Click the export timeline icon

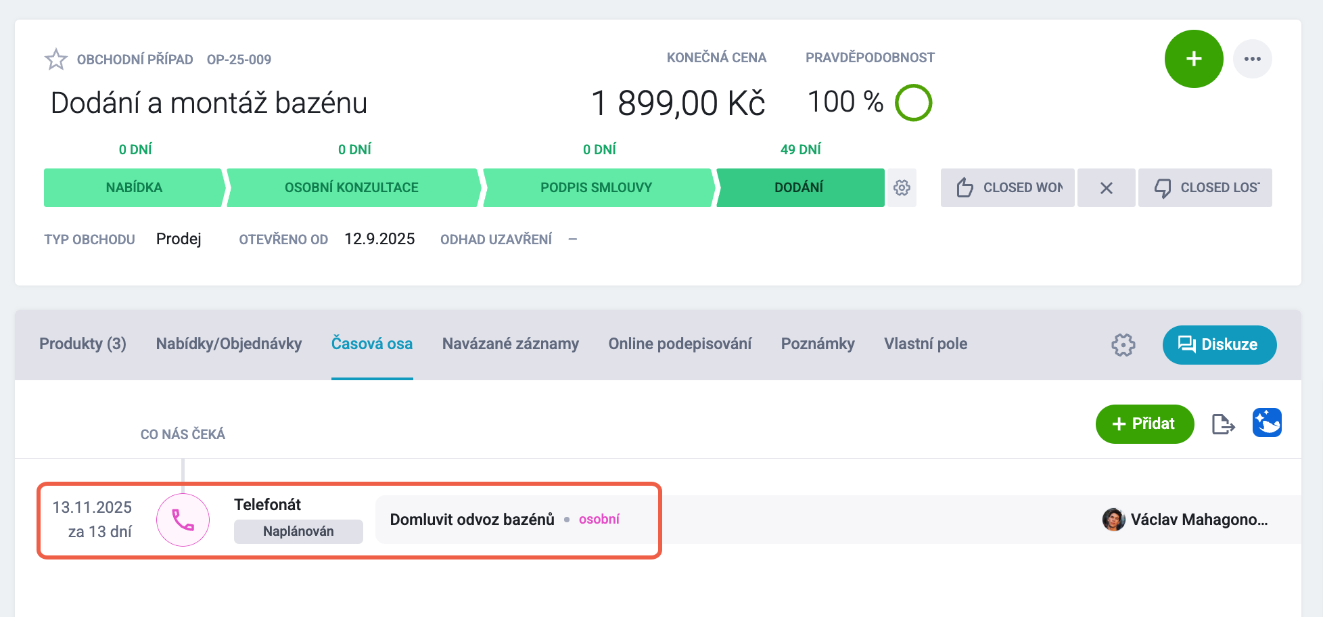(x=1224, y=424)
